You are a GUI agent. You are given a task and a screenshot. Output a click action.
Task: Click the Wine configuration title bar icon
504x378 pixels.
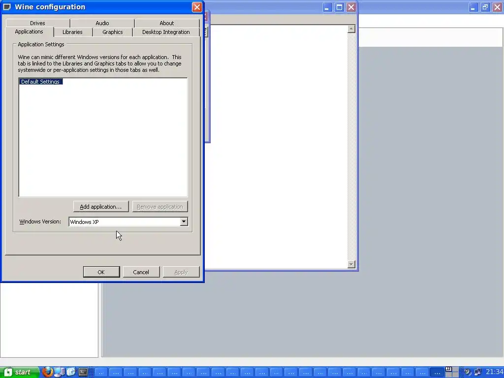tap(7, 7)
